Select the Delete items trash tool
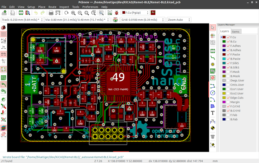Viewport: 259px width, 163px height. click(x=212, y=136)
